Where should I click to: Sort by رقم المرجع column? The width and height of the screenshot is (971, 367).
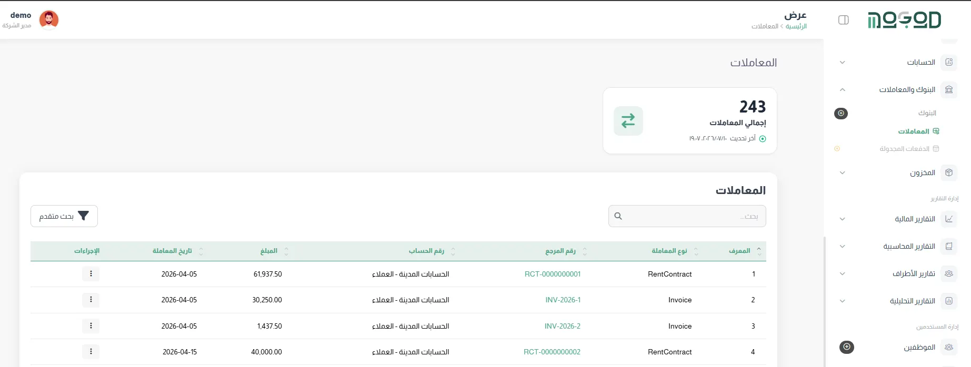tap(585, 251)
